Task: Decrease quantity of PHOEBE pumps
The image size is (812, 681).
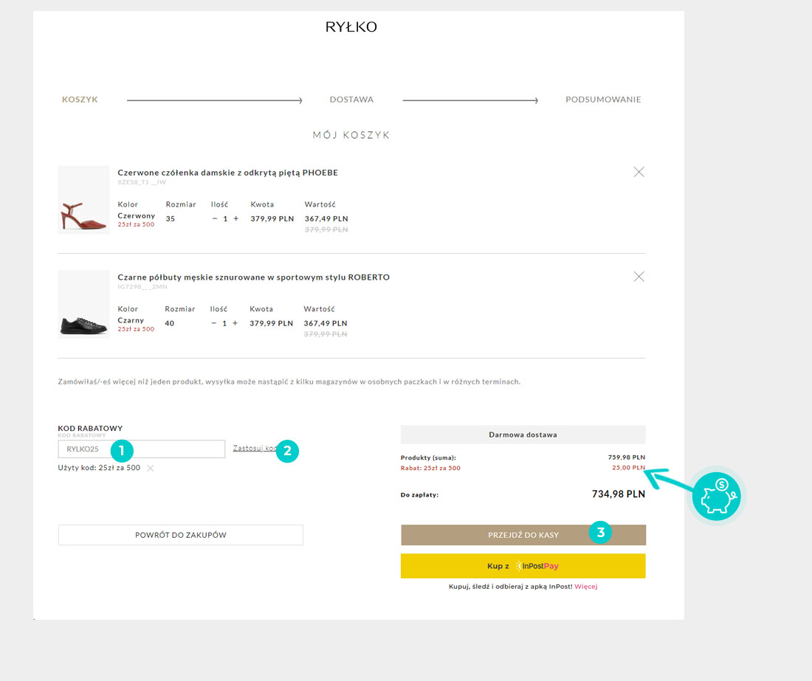Action: (215, 218)
